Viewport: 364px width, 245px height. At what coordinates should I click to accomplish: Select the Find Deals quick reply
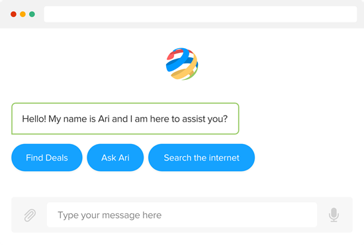point(47,157)
